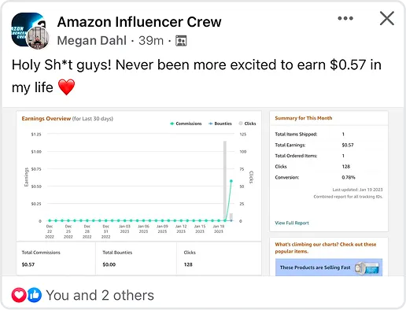This screenshot has height=310, width=406.
Task: Click the group members privacy icon
Action: (x=181, y=41)
